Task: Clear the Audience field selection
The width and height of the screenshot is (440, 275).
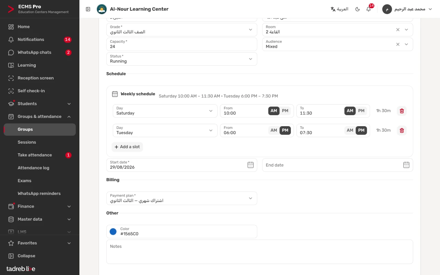Action: pyautogui.click(x=398, y=44)
